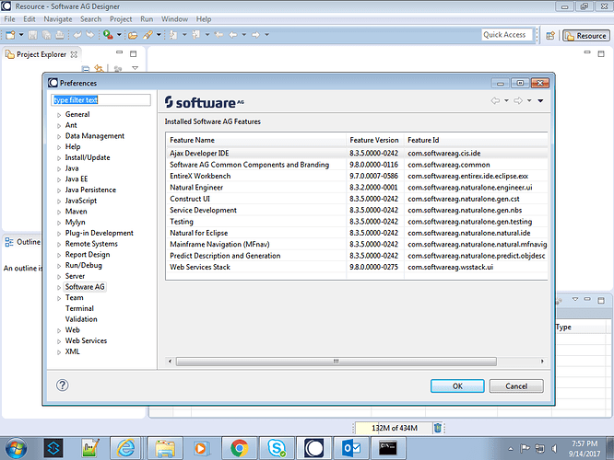Click the Undo toolbar icon
This screenshot has width=614, height=460.
pyautogui.click(x=77, y=35)
